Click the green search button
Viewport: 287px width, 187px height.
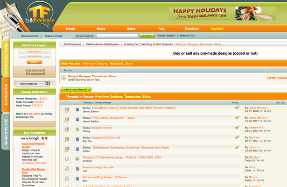pyautogui.click(x=147, y=36)
